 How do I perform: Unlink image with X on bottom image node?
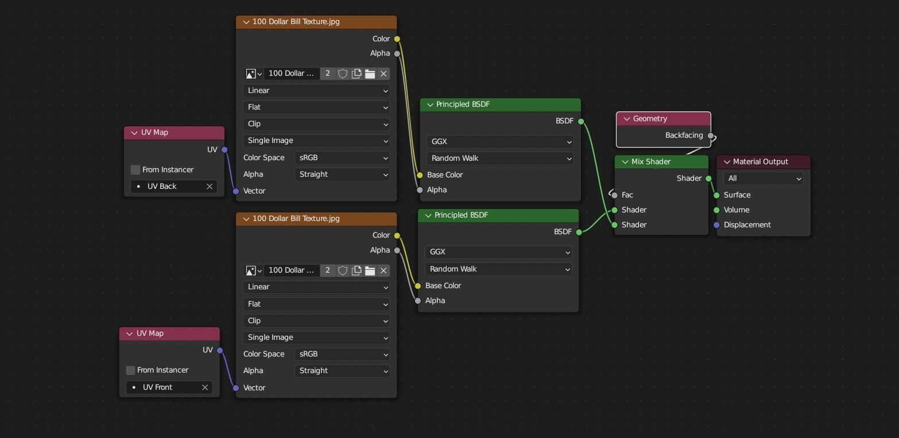click(383, 270)
